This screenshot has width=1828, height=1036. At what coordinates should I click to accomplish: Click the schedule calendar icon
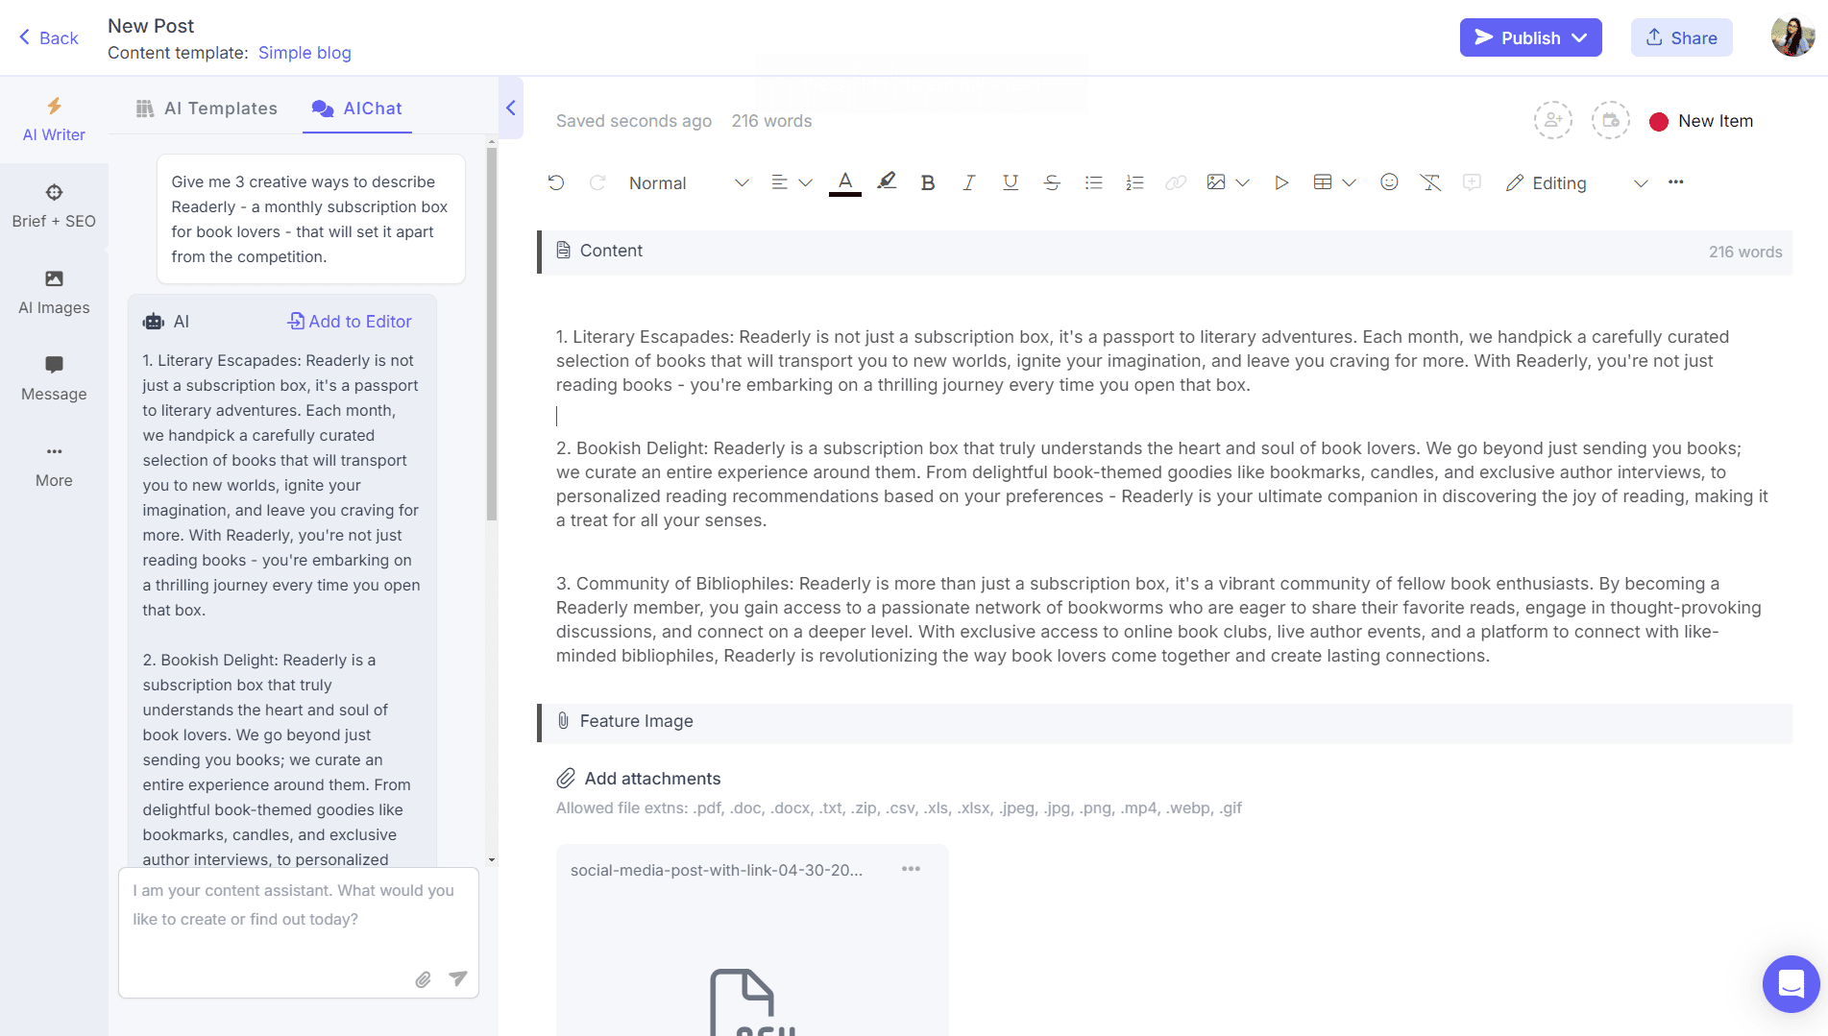tap(1610, 120)
